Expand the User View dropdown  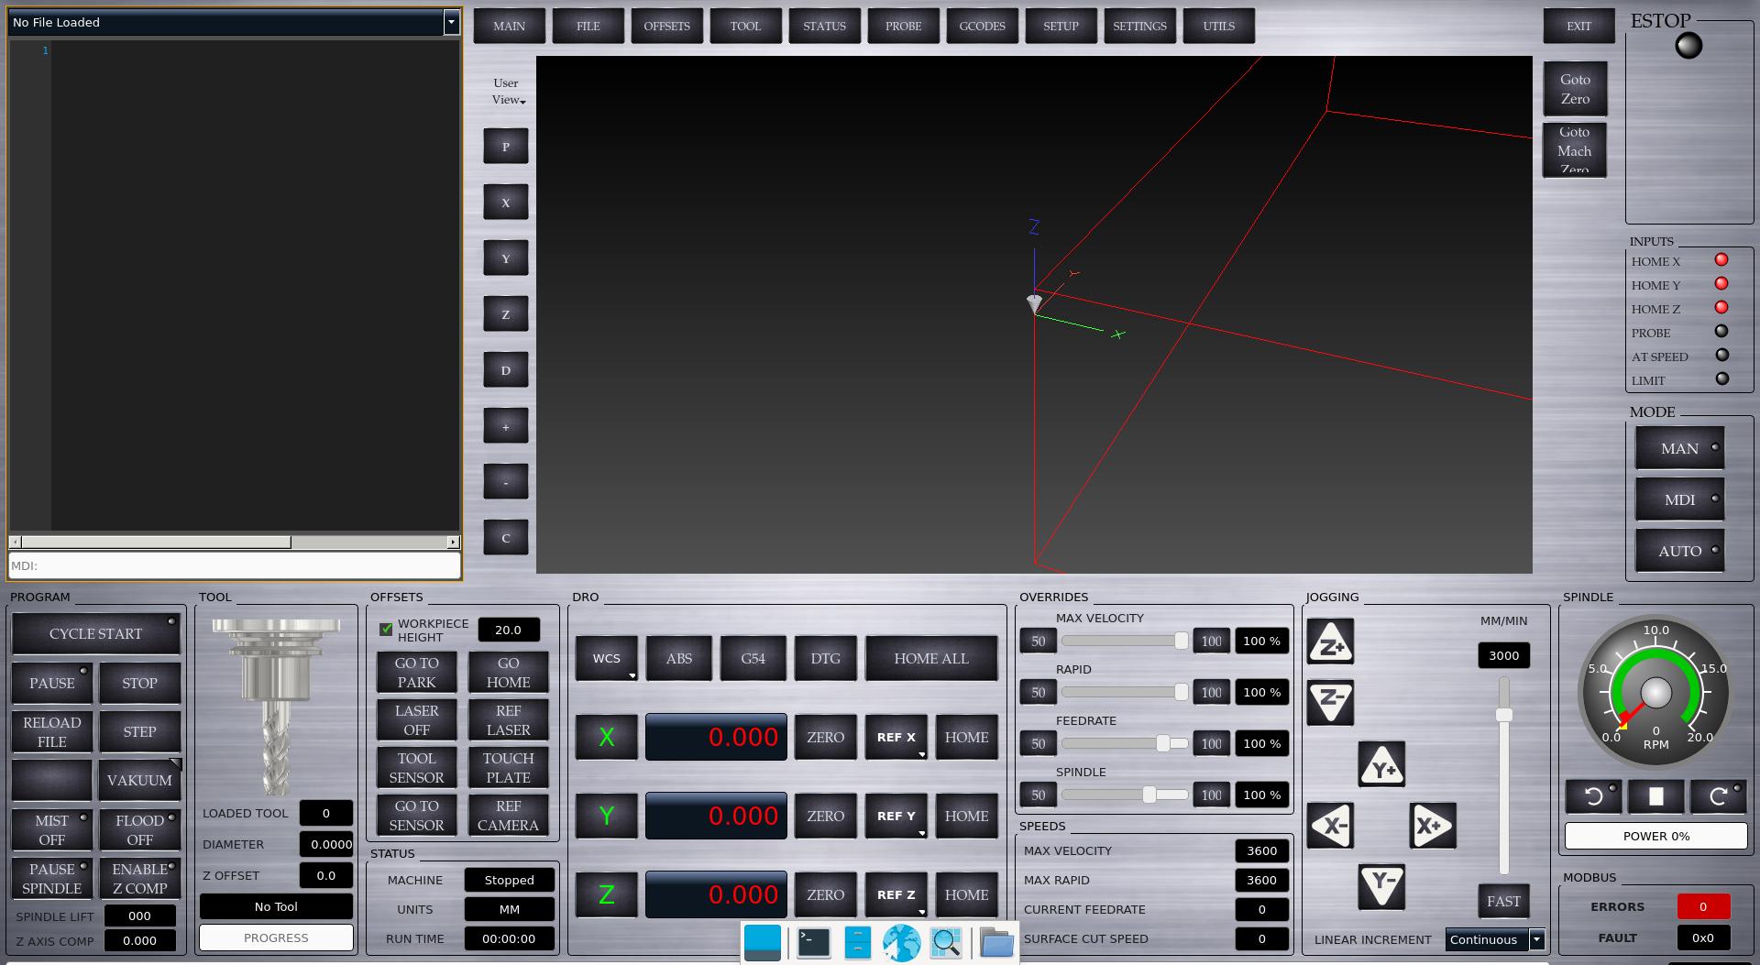[x=507, y=92]
